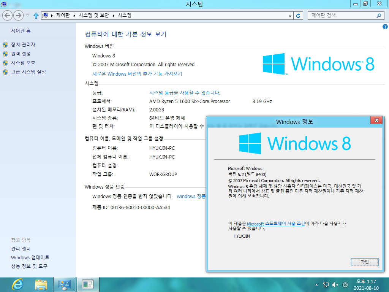The image size is (389, 292).
Task: Click product ID 00136-80010-00000-AA534 text
Action: pos(140,207)
